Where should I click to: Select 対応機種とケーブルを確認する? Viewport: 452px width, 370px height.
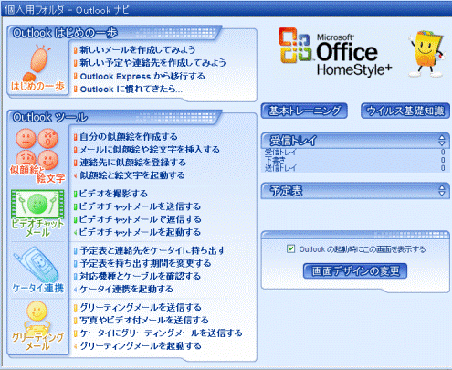[x=140, y=276]
